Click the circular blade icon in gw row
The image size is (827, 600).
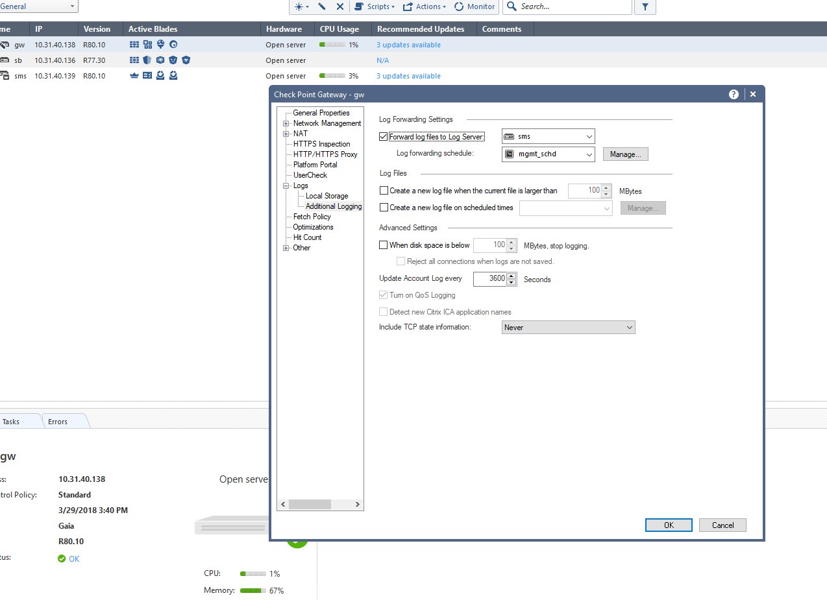tap(173, 45)
